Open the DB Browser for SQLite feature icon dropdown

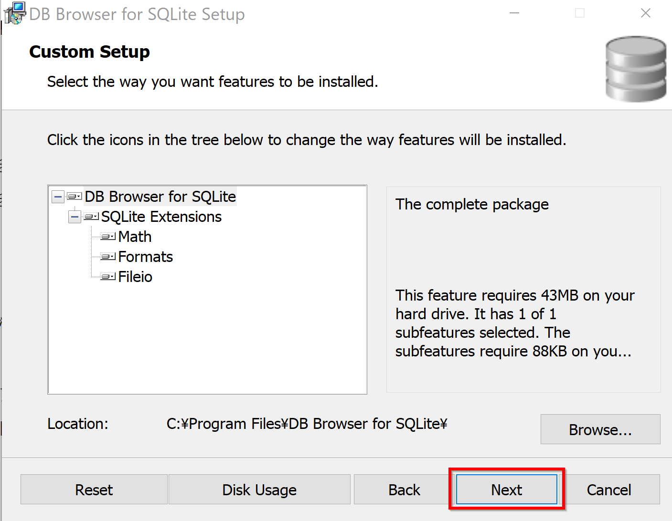pyautogui.click(x=75, y=196)
